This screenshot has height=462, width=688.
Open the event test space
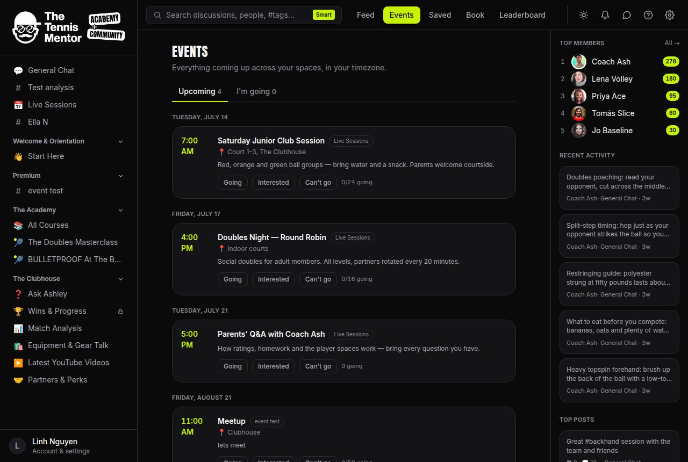tap(69, 191)
